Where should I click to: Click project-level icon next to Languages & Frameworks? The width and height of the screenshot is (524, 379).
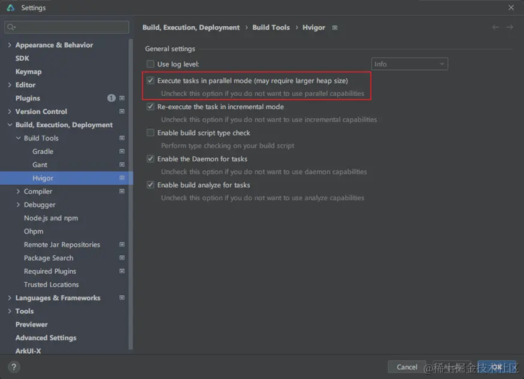point(122,298)
